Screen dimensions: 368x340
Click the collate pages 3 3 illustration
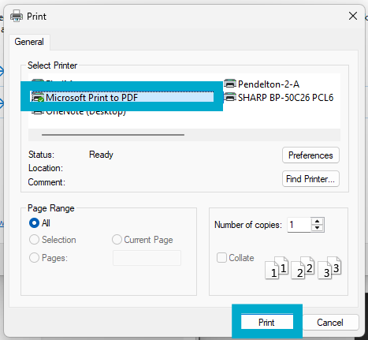(x=329, y=267)
